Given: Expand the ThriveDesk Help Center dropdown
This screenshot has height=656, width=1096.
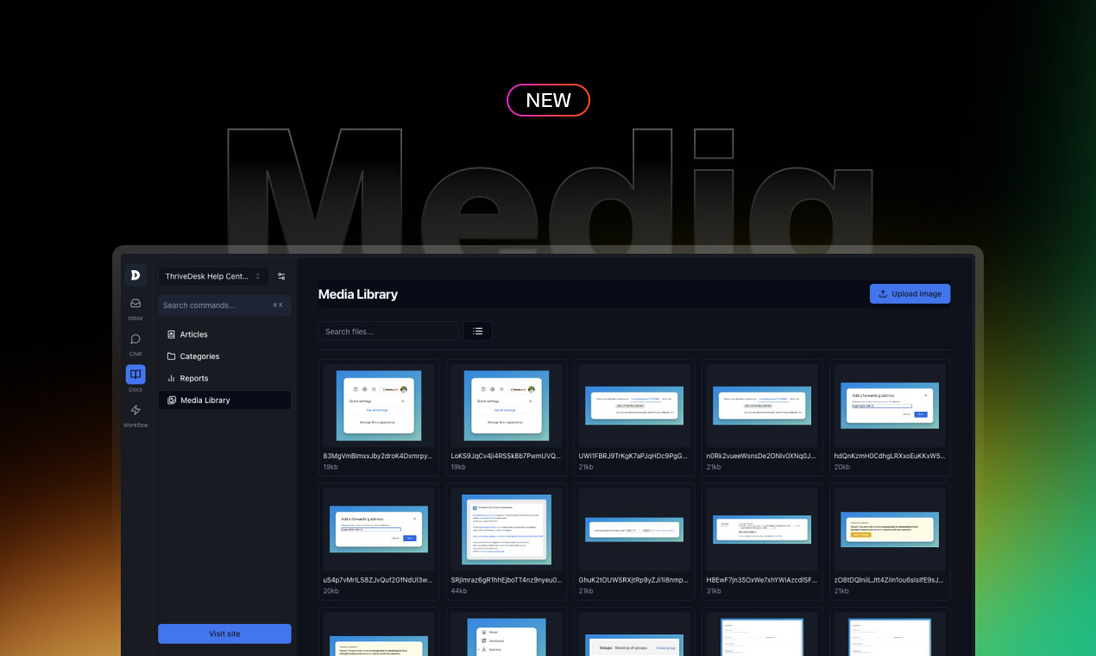Looking at the screenshot, I should click(x=213, y=276).
